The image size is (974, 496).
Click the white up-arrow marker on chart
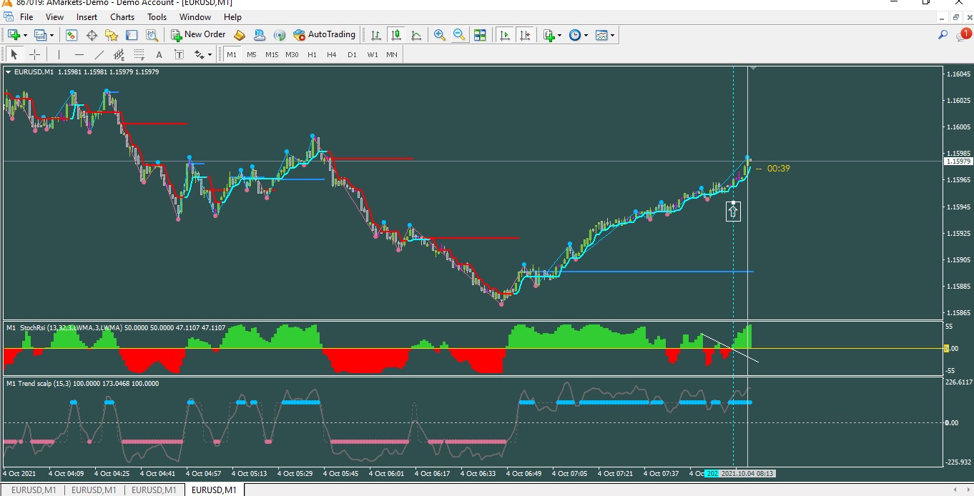733,211
